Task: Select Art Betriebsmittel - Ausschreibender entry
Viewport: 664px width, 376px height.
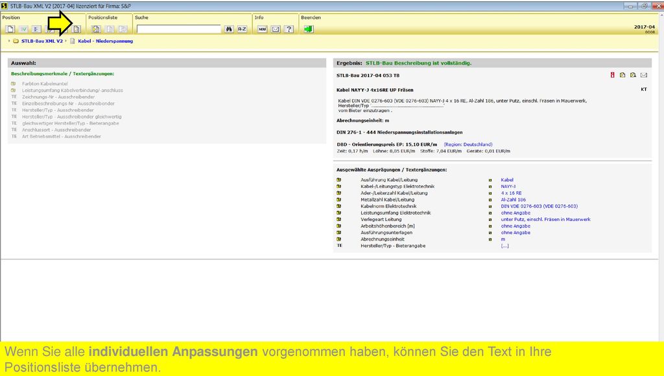Action: 62,136
